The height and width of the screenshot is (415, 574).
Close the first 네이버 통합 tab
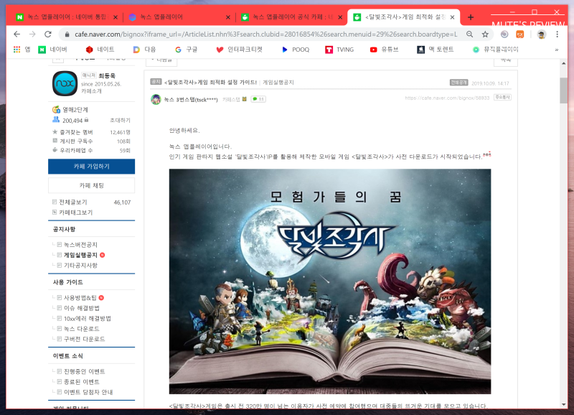click(116, 17)
